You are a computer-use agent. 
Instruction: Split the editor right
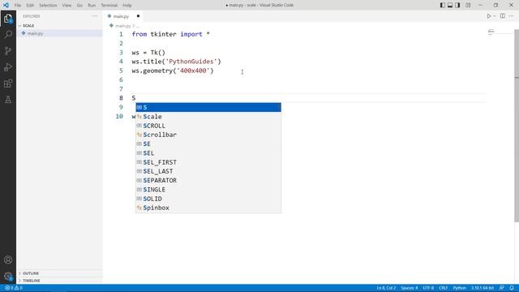pos(503,16)
